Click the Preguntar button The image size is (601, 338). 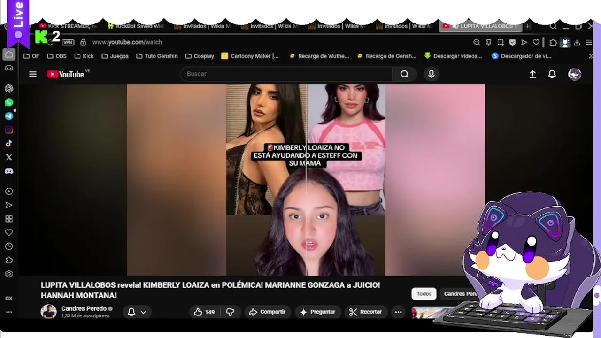click(x=318, y=312)
